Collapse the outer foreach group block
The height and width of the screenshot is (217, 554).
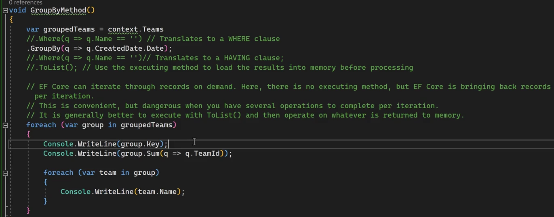5,125
